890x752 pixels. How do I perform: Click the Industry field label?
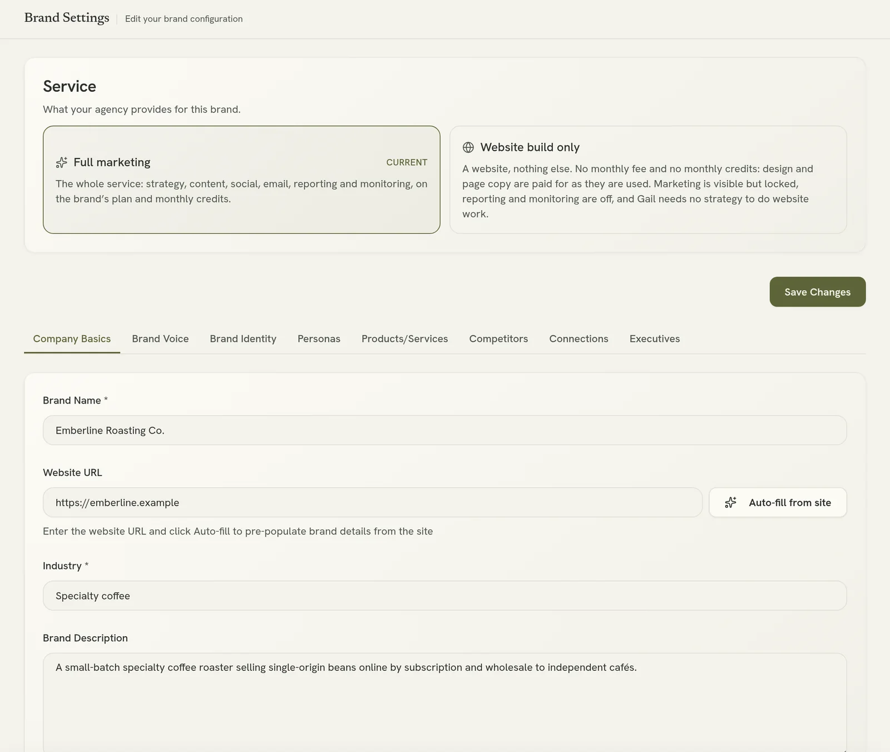(66, 566)
